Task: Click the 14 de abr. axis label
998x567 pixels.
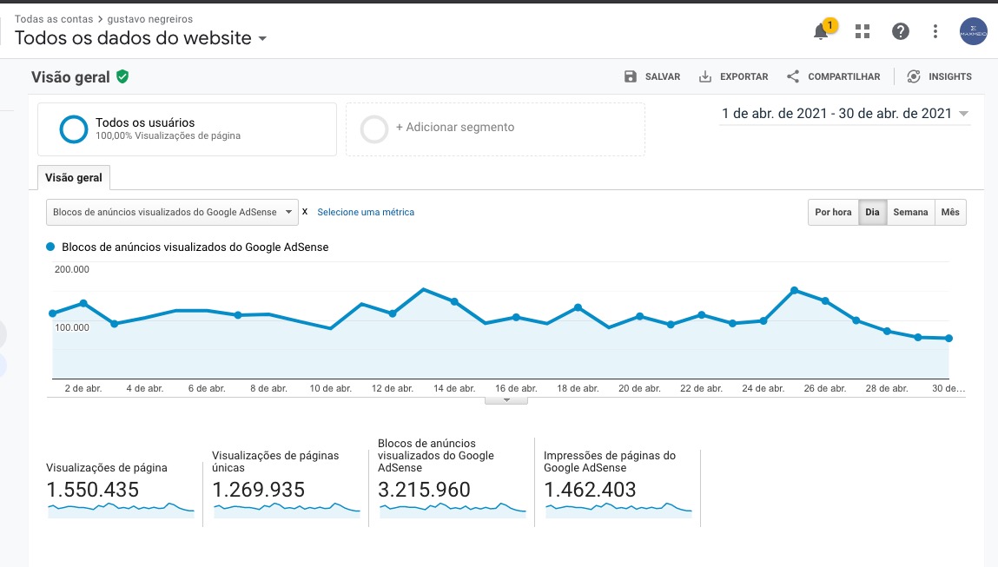Action: 454,388
